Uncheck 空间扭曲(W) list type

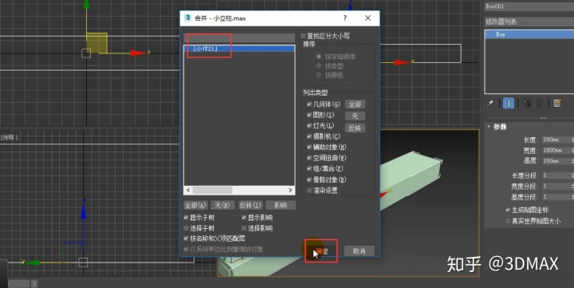point(309,158)
